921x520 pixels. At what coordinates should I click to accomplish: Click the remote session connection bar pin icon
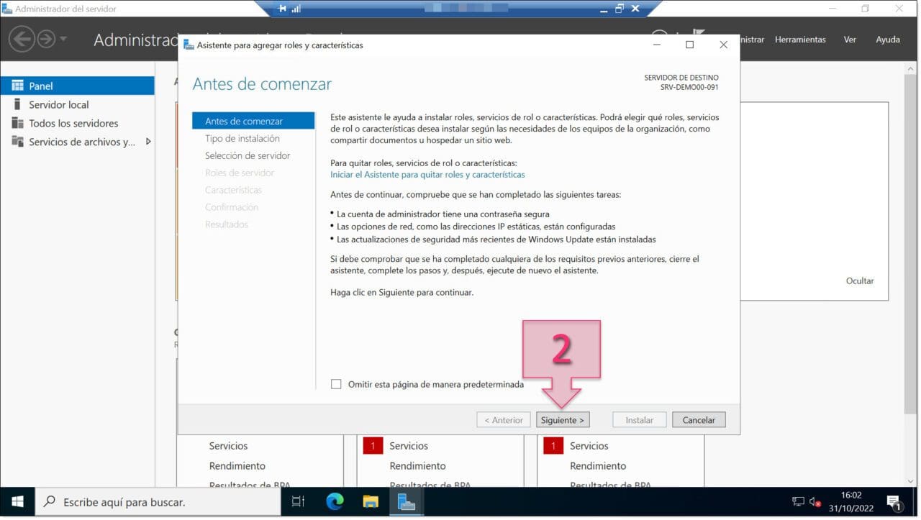tap(282, 9)
